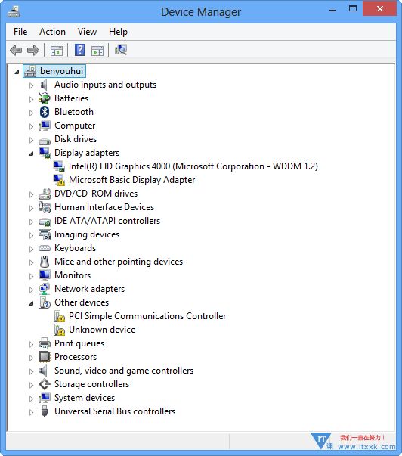Viewport: 402px width, 456px height.
Task: Maximize the Device Manager window
Action: (x=353, y=9)
